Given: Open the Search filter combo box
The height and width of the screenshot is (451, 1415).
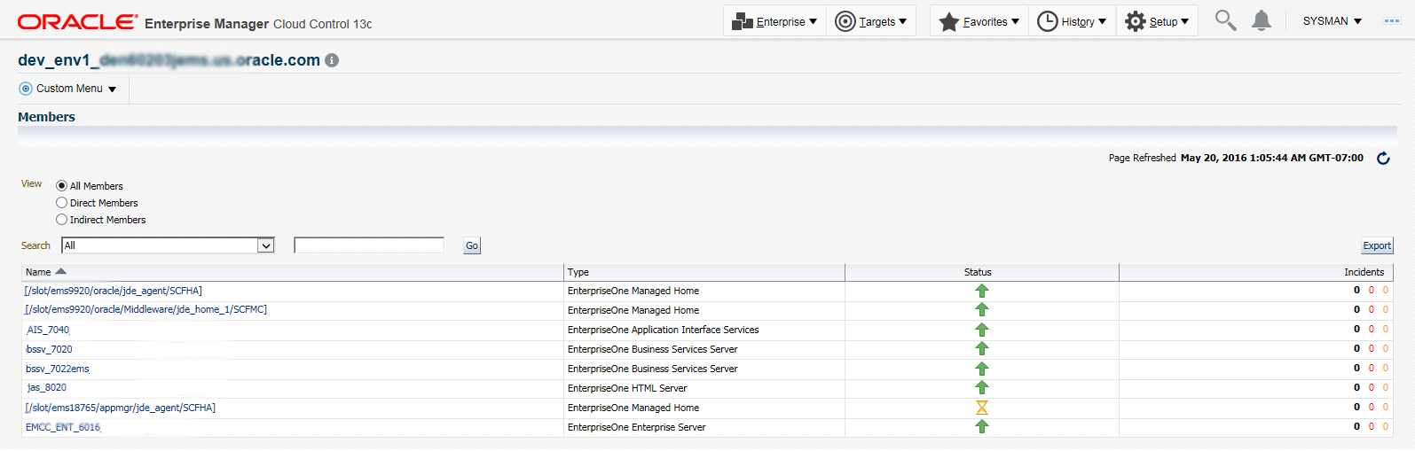Looking at the screenshot, I should [x=168, y=245].
